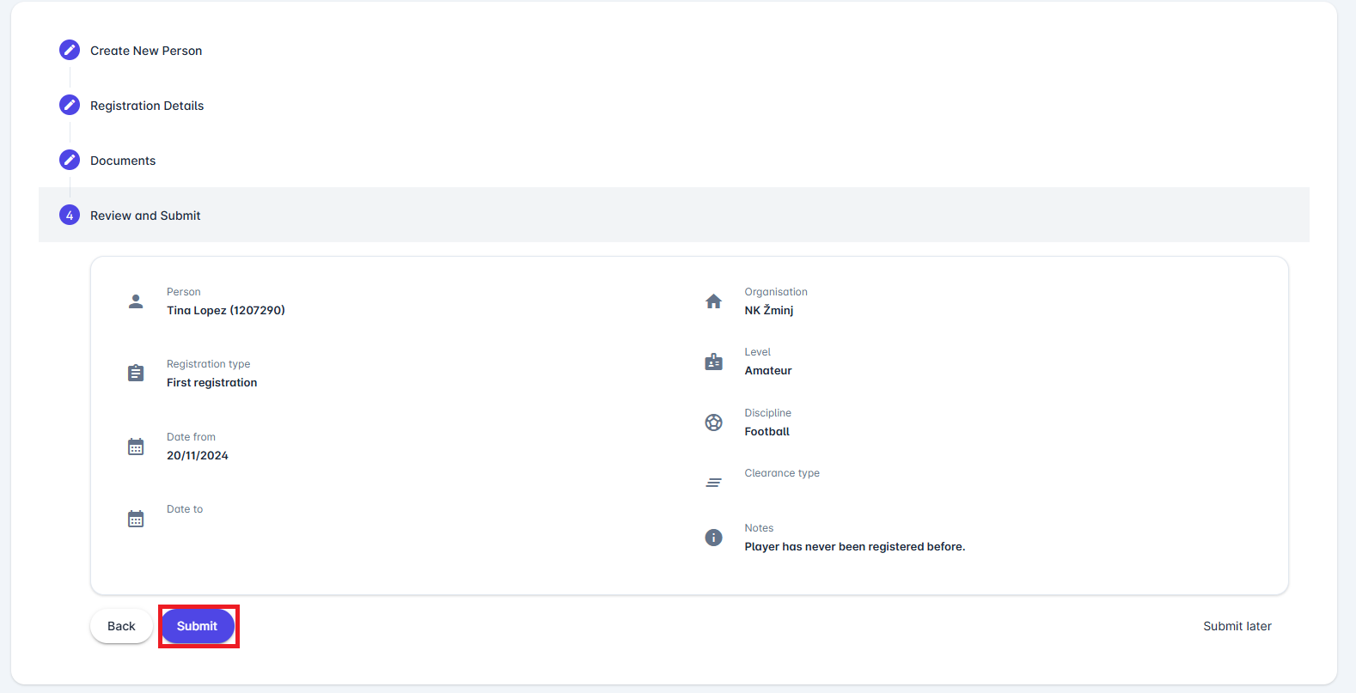Click the Registration type clipboard icon
The image size is (1356, 693).
tap(136, 374)
